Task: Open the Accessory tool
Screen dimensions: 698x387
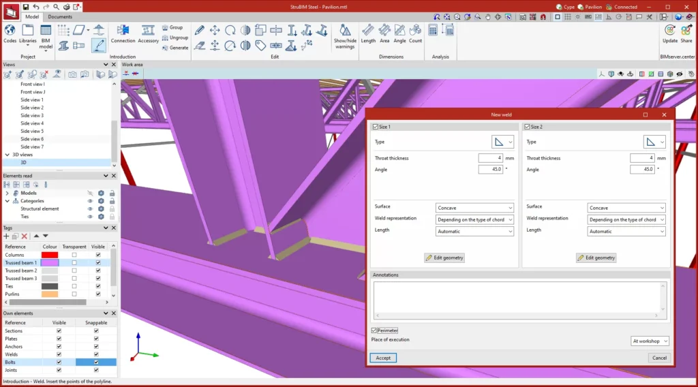Action: click(x=148, y=31)
